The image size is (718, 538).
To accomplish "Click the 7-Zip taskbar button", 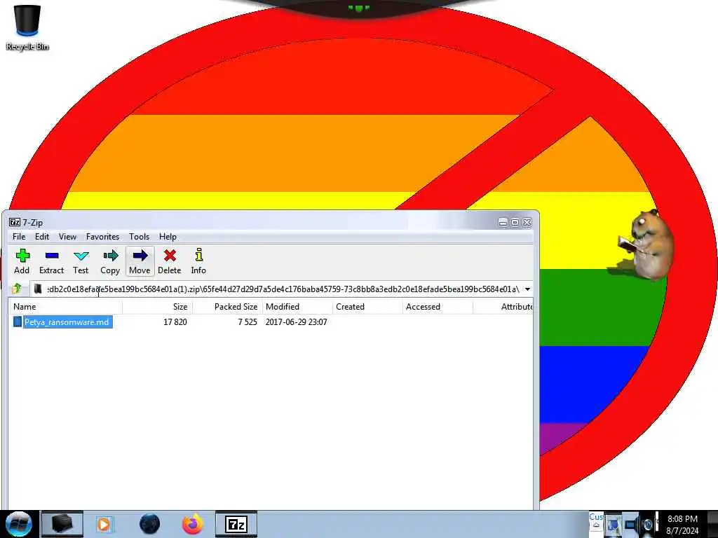I will 236,524.
